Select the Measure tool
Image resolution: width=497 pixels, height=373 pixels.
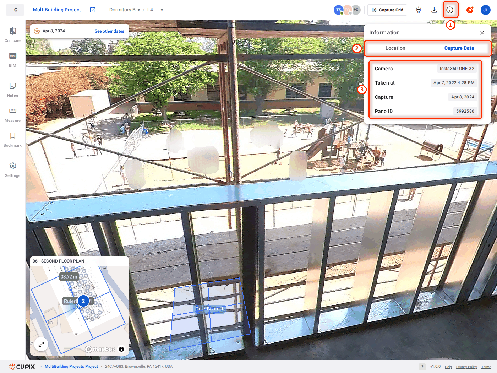click(x=12, y=115)
